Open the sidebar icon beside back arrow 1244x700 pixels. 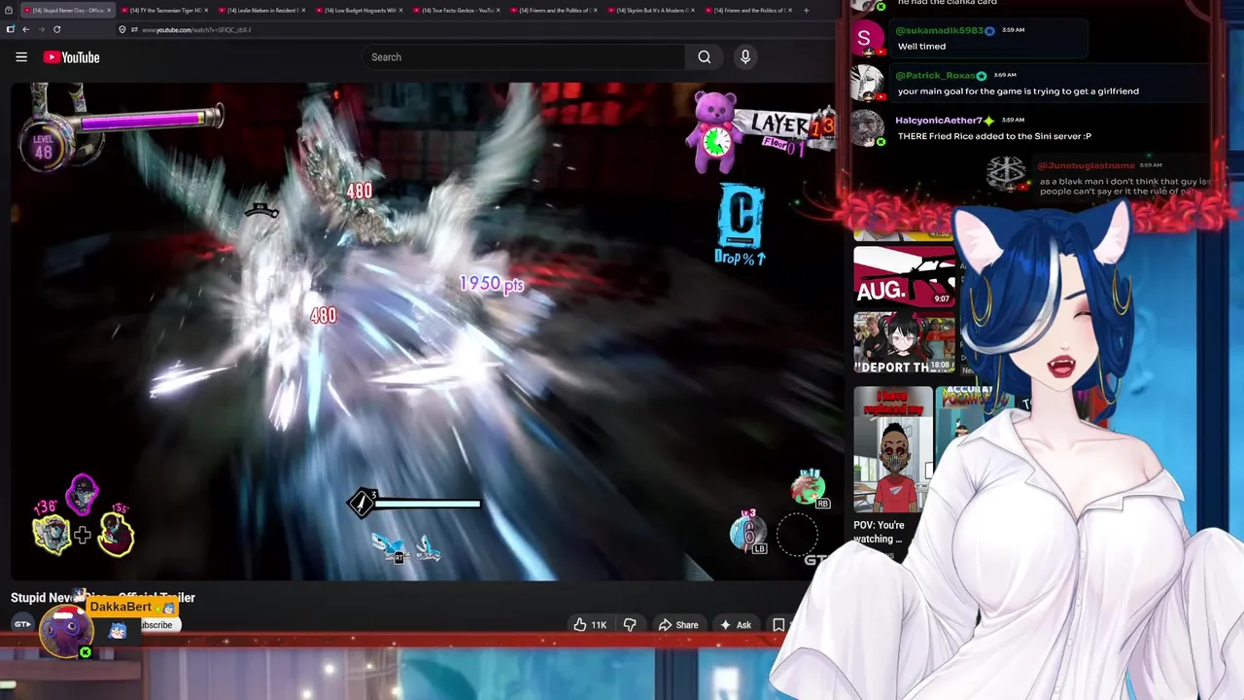(10, 29)
